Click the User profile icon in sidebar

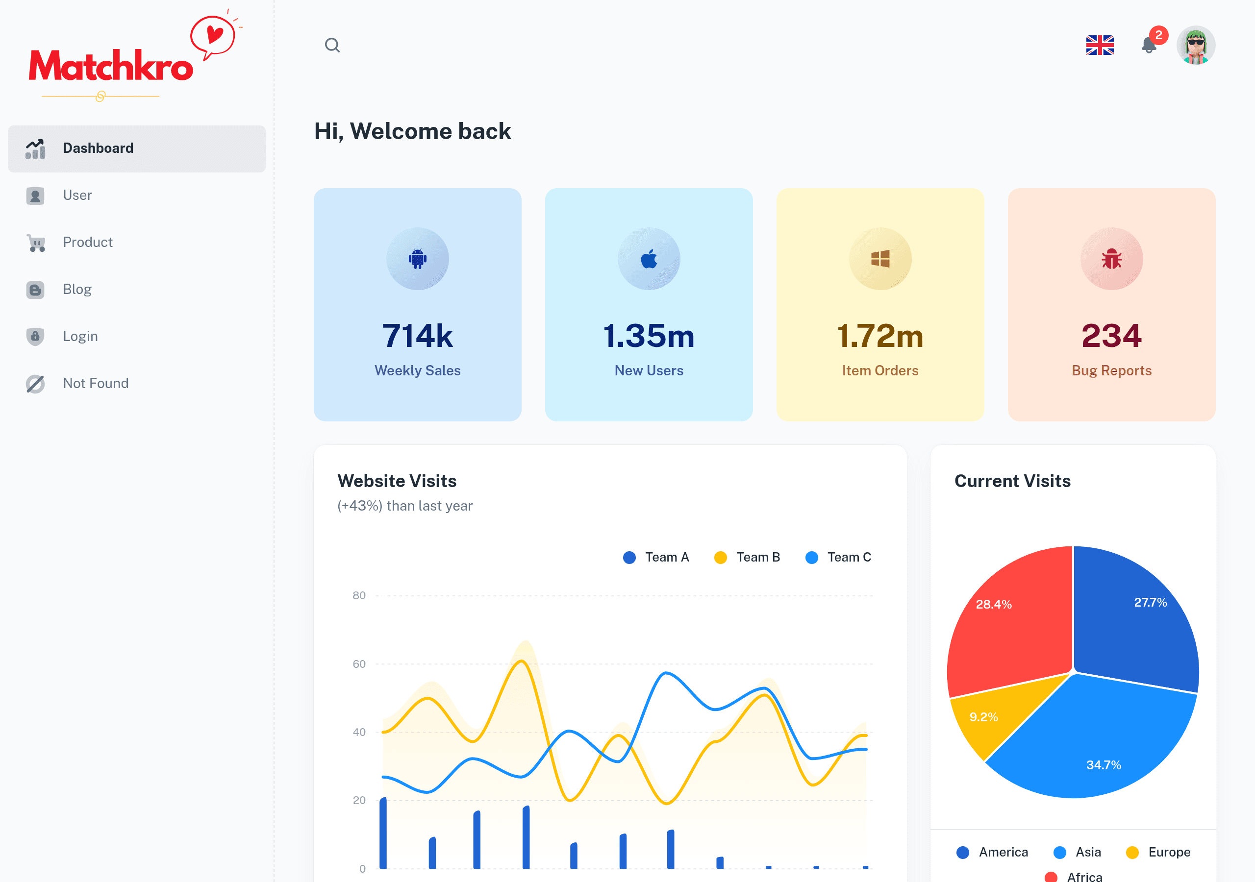[35, 196]
